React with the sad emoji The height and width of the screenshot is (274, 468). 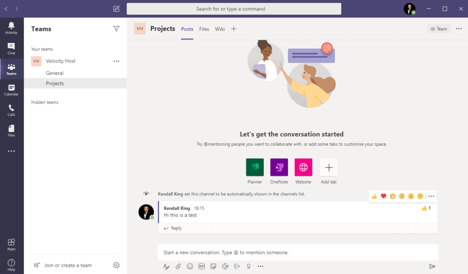[411, 196]
